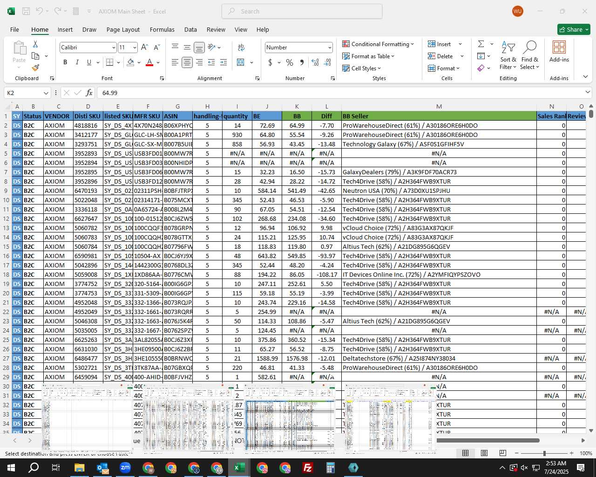596x477 pixels.
Task: Switch to Page Break Preview view
Action: tap(503, 453)
